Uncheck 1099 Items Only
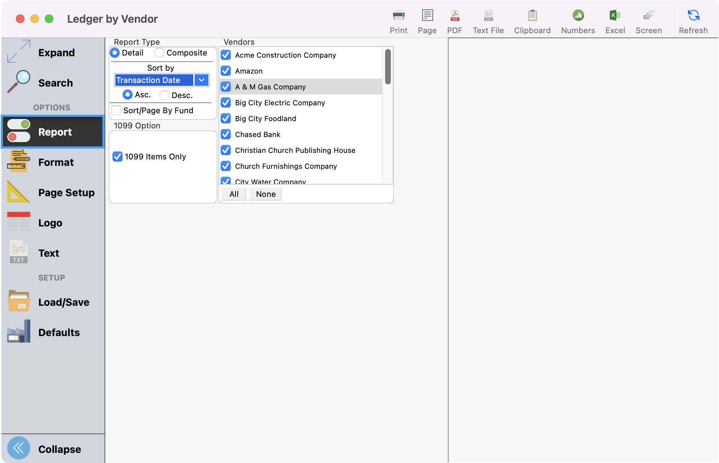The image size is (719, 463). [117, 156]
